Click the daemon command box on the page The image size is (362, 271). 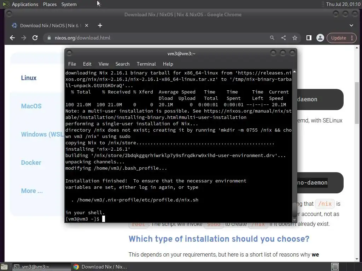(x=320, y=99)
